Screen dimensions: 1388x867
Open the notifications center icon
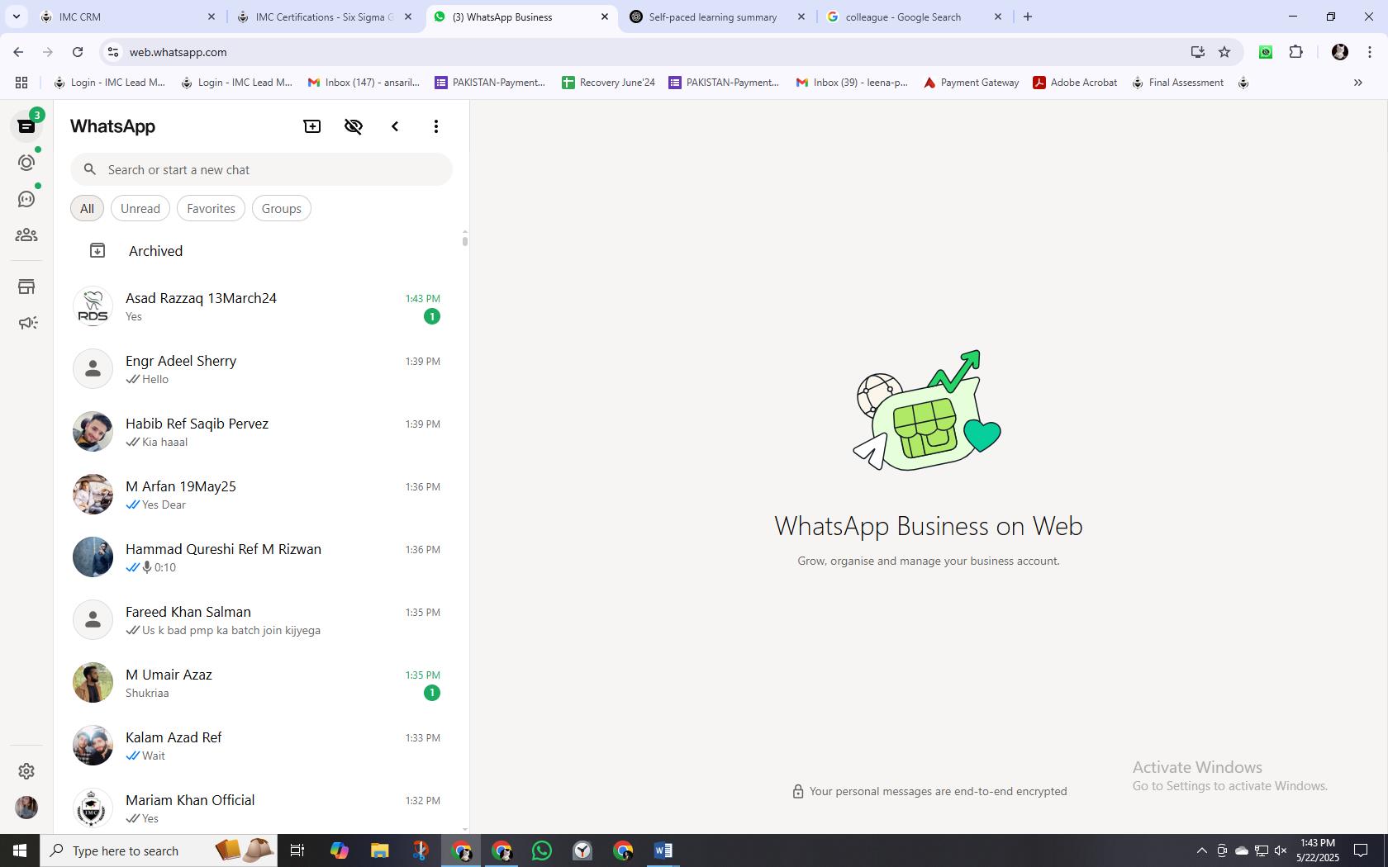tap(1360, 850)
